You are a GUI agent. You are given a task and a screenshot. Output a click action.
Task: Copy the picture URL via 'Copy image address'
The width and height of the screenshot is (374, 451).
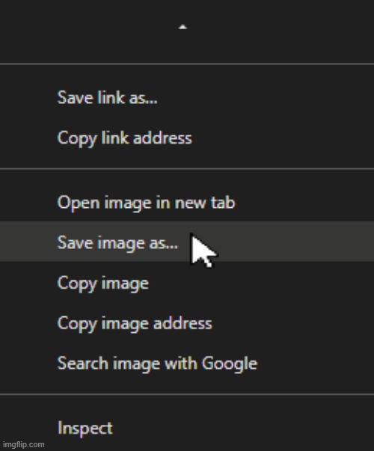click(x=187, y=323)
